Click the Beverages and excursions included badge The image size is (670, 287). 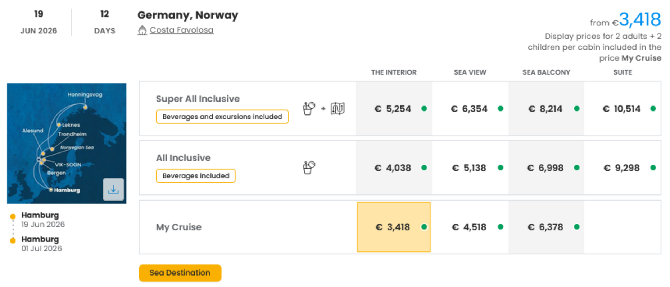point(222,117)
